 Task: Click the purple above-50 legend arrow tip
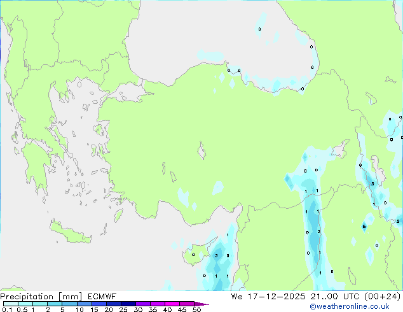pos(201,304)
